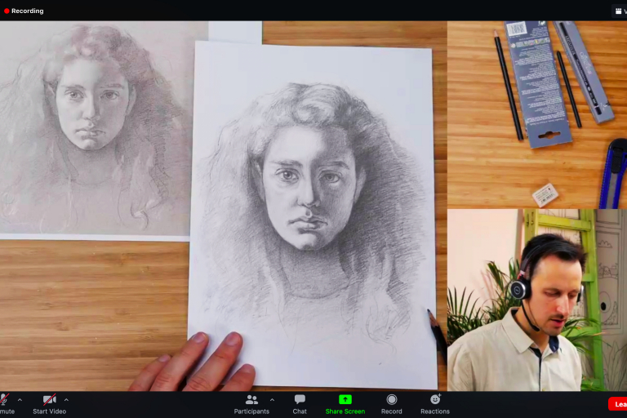The height and width of the screenshot is (418, 627).
Task: Unmute the microphone
Action: click(x=4, y=399)
